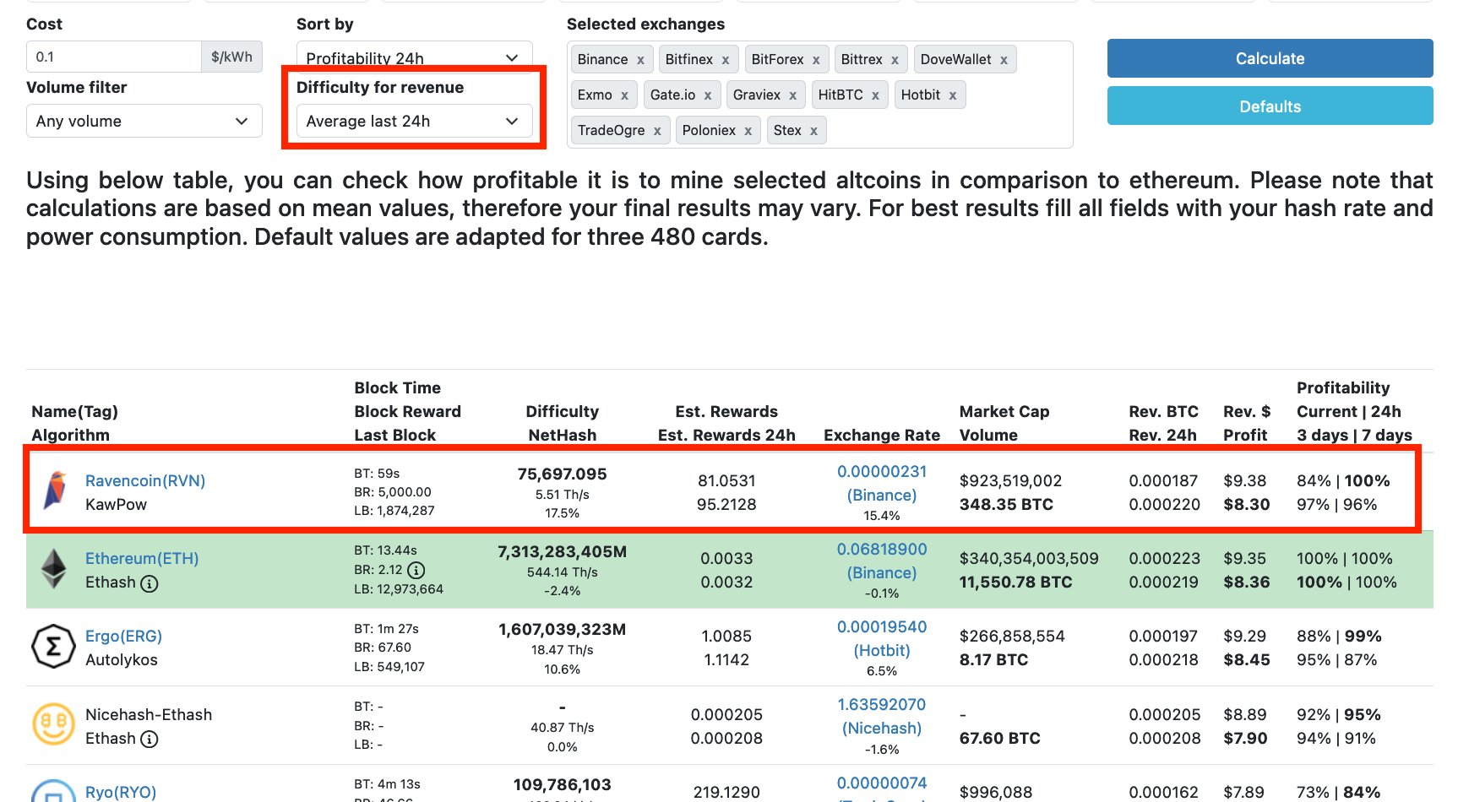Open the Ravencoin(RVN) coin link

[145, 480]
